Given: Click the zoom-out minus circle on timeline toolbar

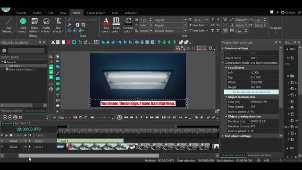Looking at the screenshot, I should [x=10, y=117].
